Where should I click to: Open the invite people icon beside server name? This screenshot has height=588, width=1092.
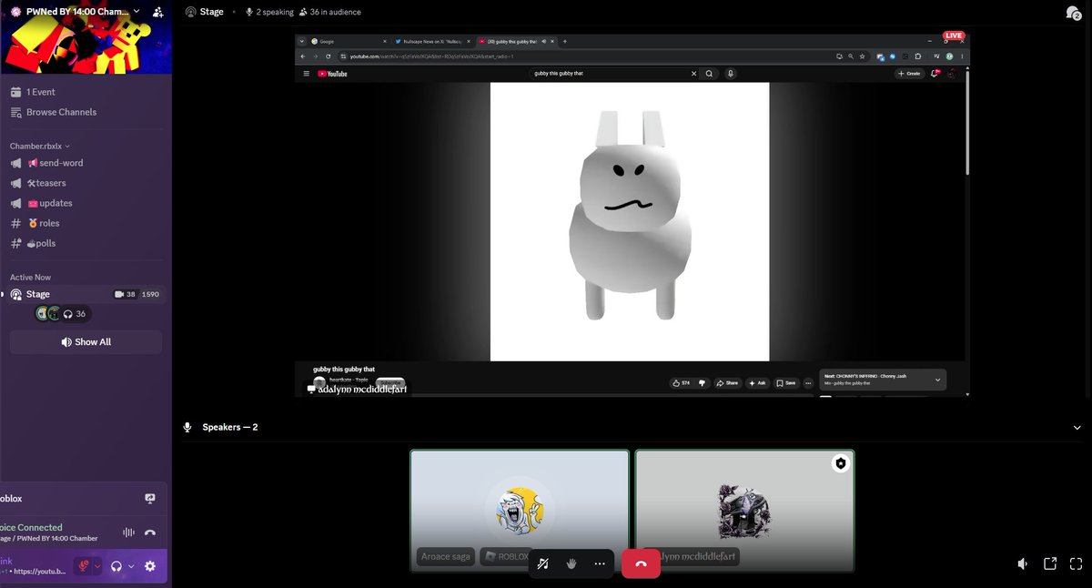point(158,12)
